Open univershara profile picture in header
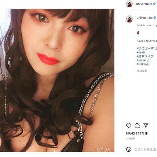Viewport: 157px width, 157px height. coord(130,4)
